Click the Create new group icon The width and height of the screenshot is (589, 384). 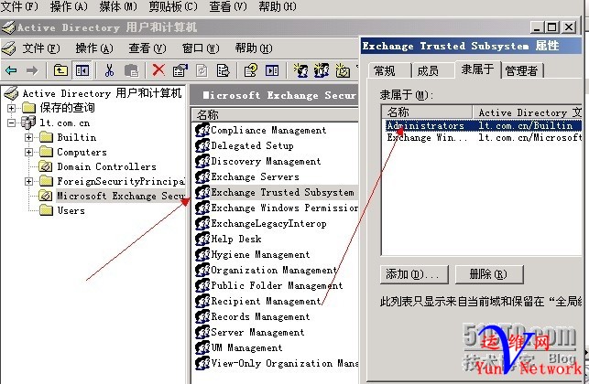322,70
